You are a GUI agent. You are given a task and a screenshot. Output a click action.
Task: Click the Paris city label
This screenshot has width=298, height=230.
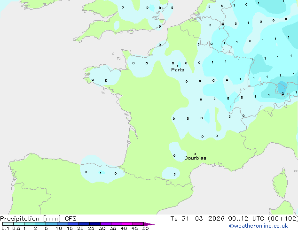pyautogui.click(x=178, y=70)
